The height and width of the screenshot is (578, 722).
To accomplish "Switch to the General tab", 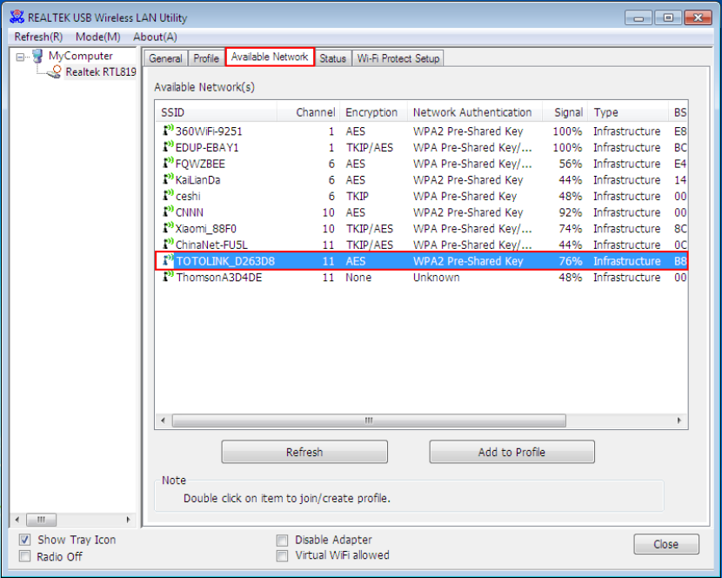I will point(166,58).
